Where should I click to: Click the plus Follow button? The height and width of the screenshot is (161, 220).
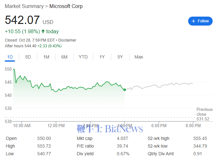(200, 21)
